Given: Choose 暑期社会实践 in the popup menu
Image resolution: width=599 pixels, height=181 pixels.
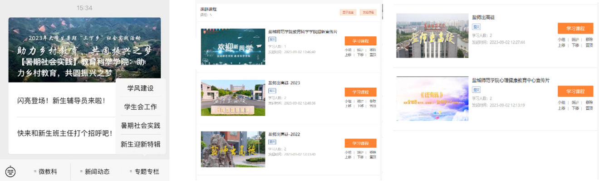Looking at the screenshot, I should pyautogui.click(x=140, y=125).
